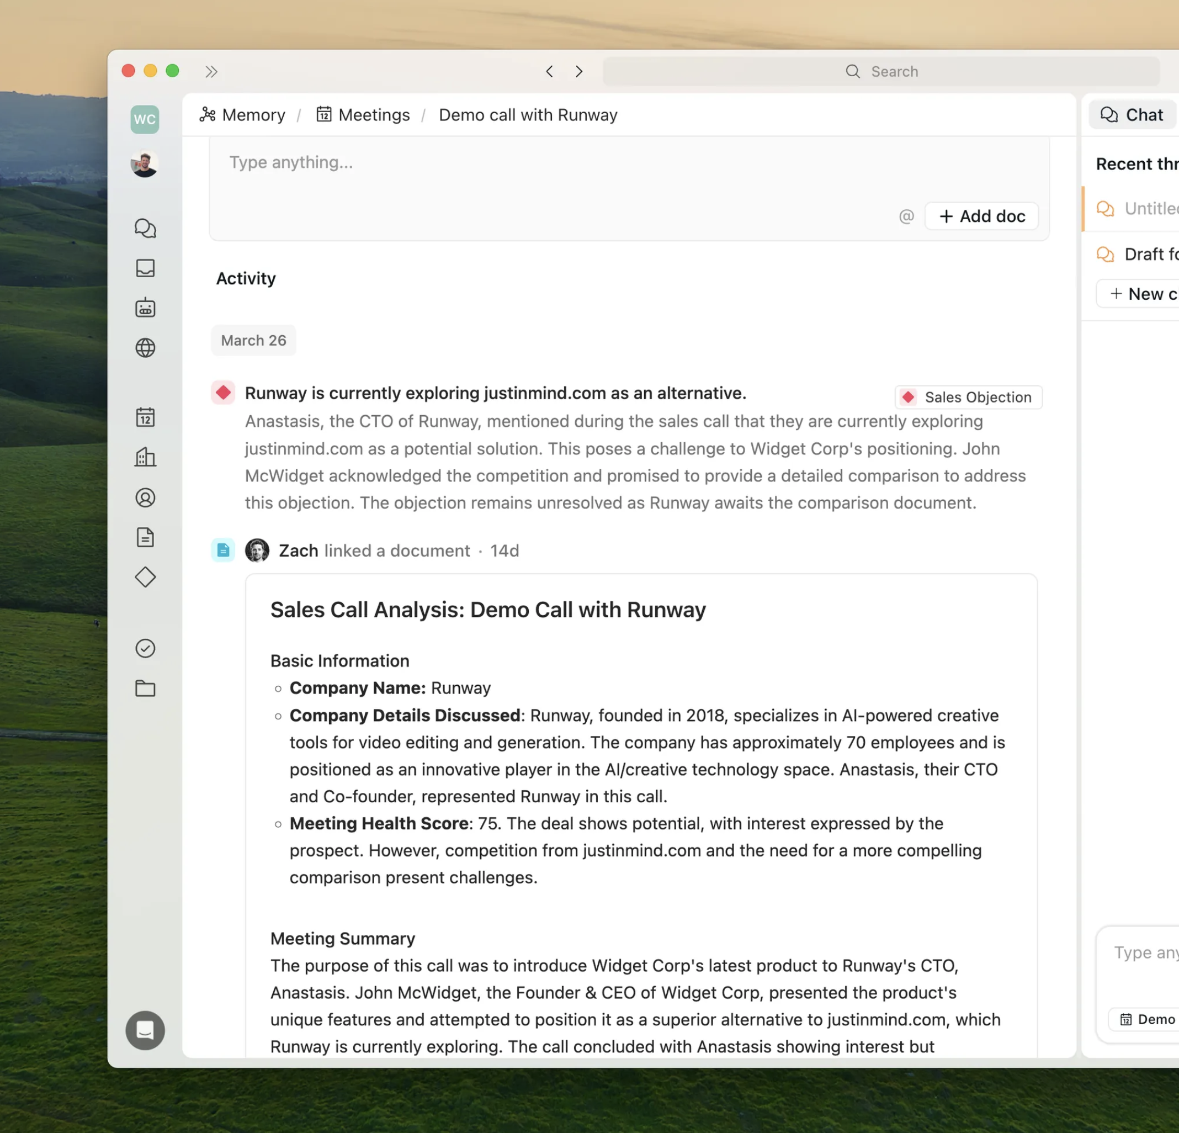Expand the sidebar with double chevron
The height and width of the screenshot is (1133, 1179).
coord(211,72)
